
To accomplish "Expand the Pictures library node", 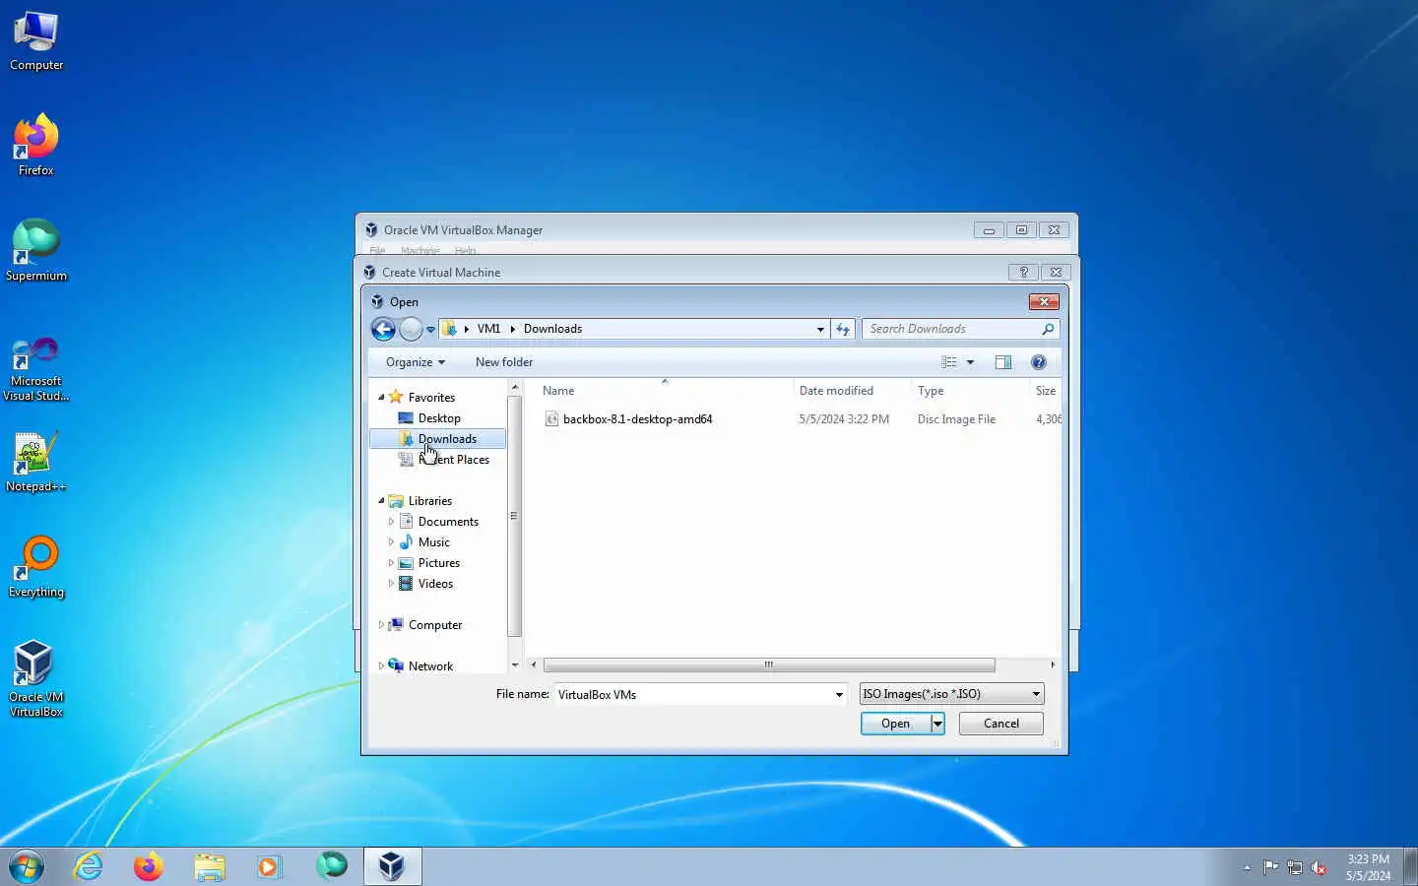I will tap(391, 563).
